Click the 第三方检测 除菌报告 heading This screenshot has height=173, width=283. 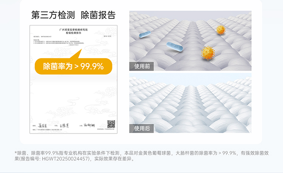74,15
